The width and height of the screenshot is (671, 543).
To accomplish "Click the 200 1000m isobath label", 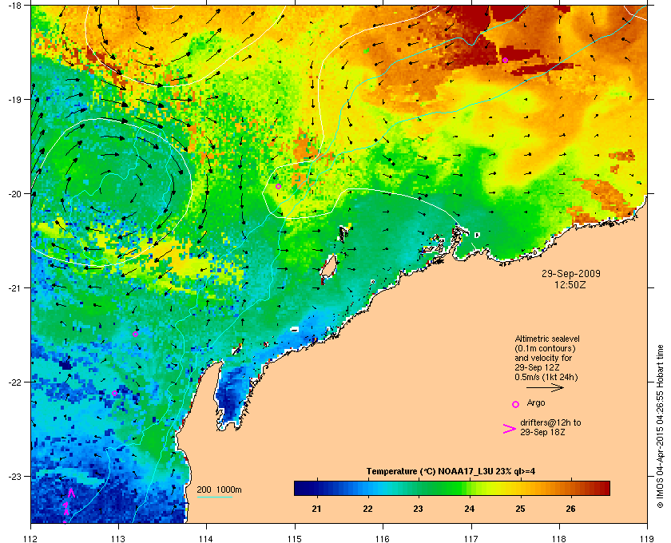I will [x=219, y=489].
